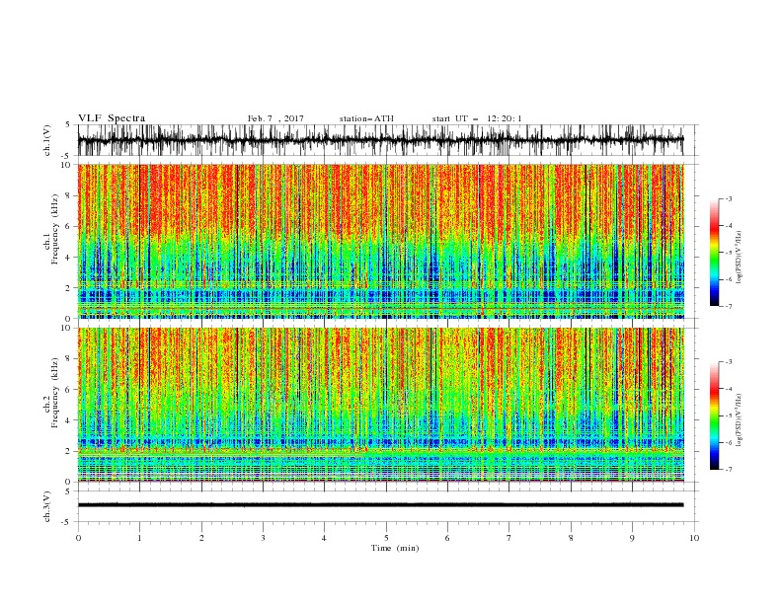Viewport: 782px width, 604px height.
Task: Click inside the ch.2 spectrogram panel
Action: coord(380,405)
